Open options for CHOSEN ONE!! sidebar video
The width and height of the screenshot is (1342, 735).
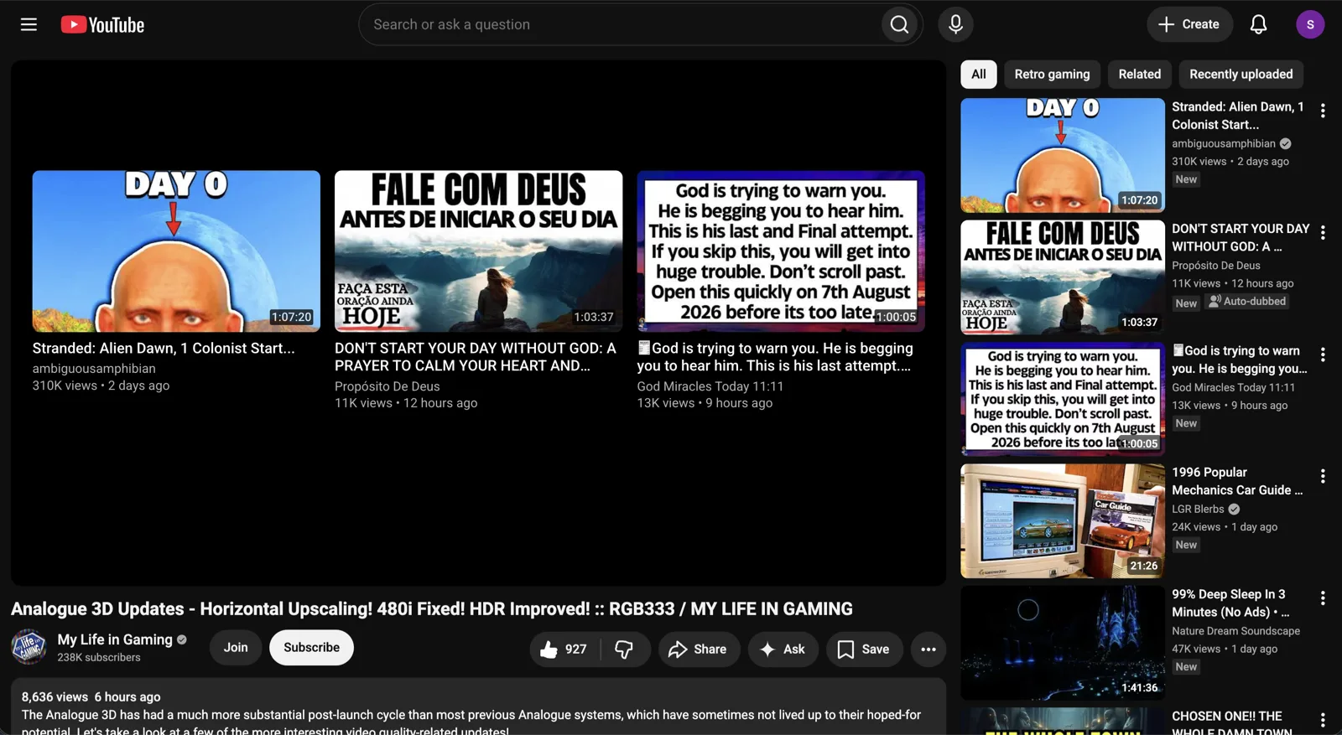1323,720
